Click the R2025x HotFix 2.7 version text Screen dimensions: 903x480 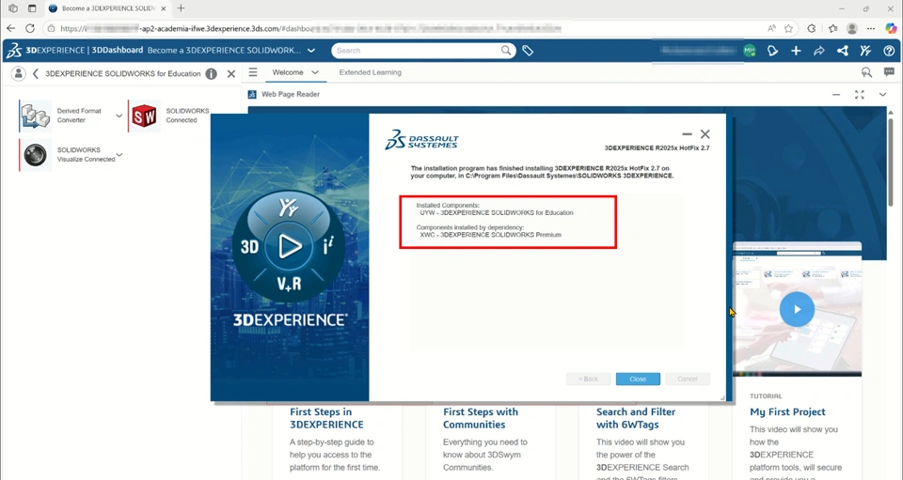(x=657, y=147)
